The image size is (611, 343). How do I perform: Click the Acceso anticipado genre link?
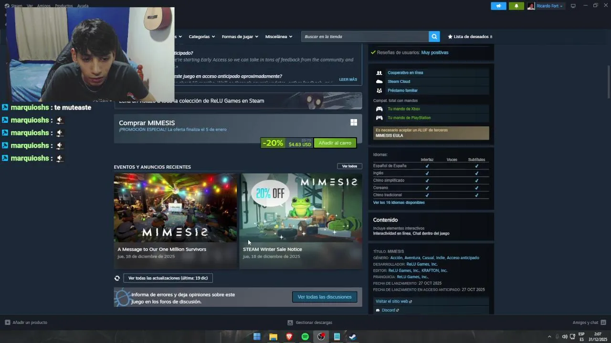pyautogui.click(x=463, y=258)
